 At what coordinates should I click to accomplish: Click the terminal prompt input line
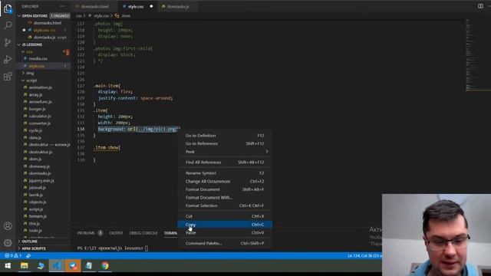pyautogui.click(x=113, y=248)
